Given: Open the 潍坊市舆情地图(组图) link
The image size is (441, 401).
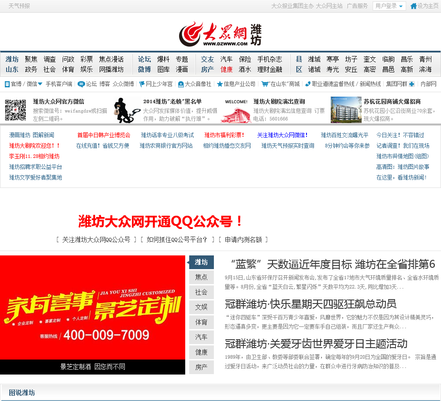Looking at the screenshot, I should pos(403,156).
